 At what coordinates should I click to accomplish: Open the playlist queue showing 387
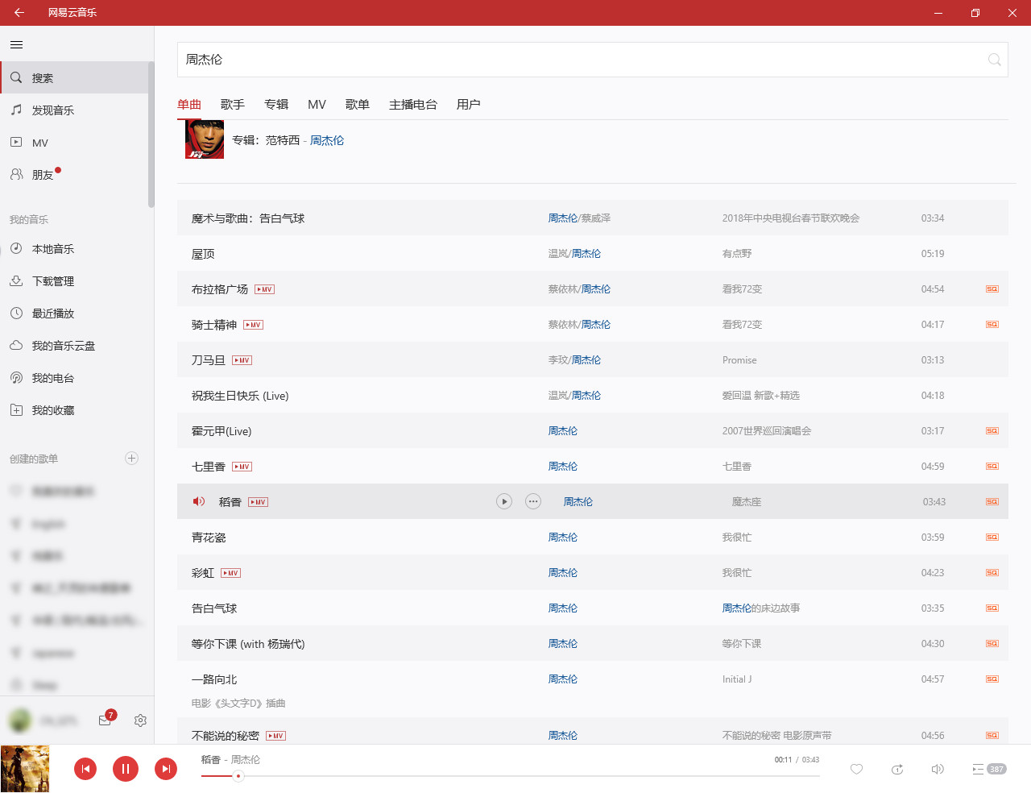(x=988, y=770)
